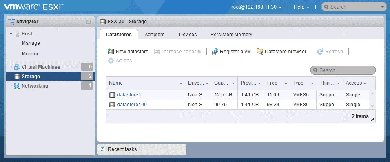Image resolution: width=390 pixels, height=162 pixels.
Task: Collapse the Host tree node
Action: 11,34
